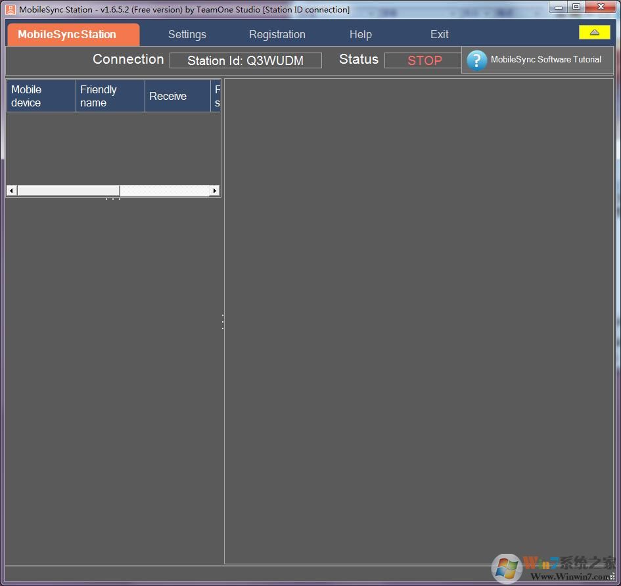This screenshot has height=586, width=621.
Task: Click the Connection label
Action: 128,59
